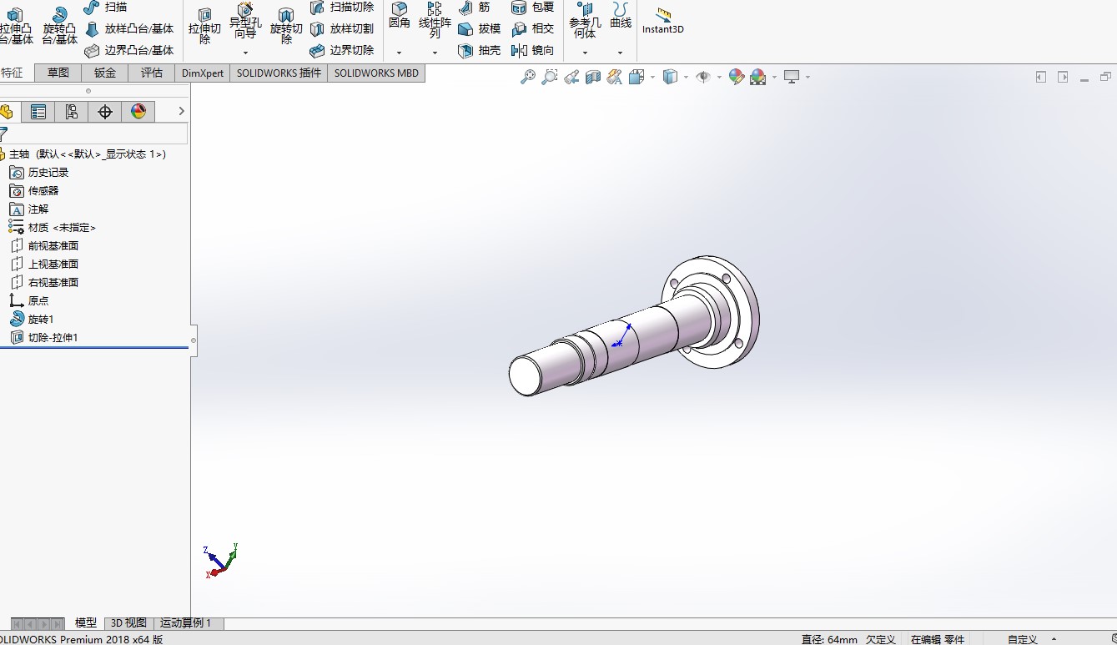Toggle Hide/Show Items eye icon
1117x645 pixels.
point(703,77)
